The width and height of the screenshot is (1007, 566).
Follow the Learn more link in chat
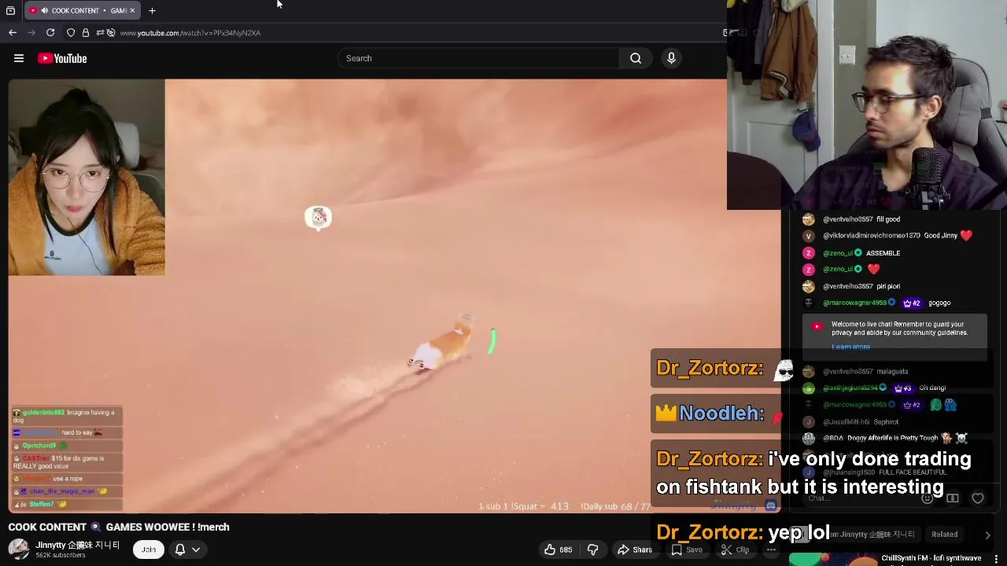click(x=850, y=347)
